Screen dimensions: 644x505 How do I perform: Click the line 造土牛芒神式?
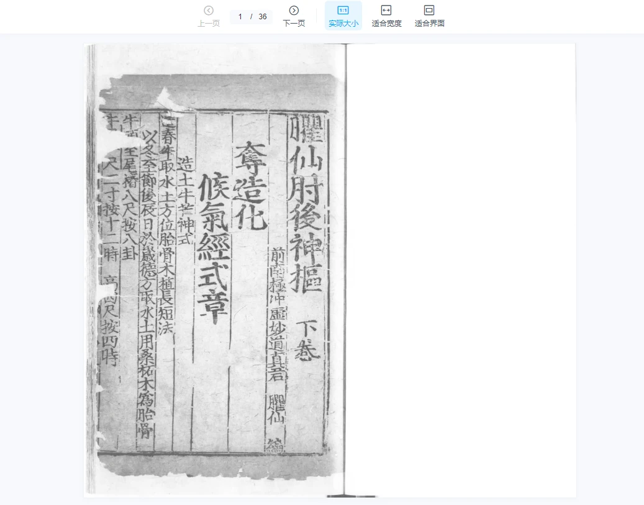185,199
